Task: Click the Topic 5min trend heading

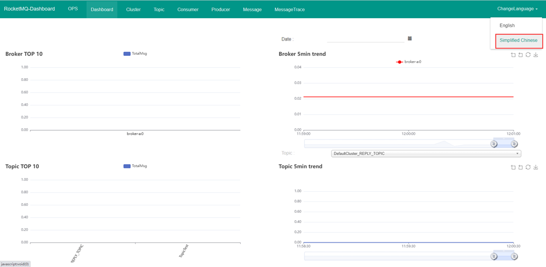Action: [301, 167]
